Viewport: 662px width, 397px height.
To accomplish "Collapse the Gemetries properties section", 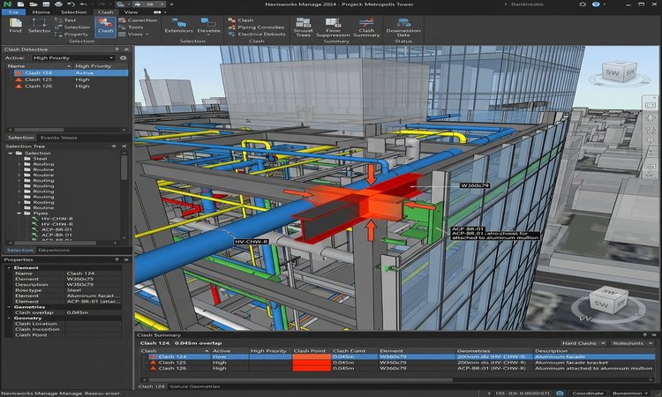I will click(9, 307).
